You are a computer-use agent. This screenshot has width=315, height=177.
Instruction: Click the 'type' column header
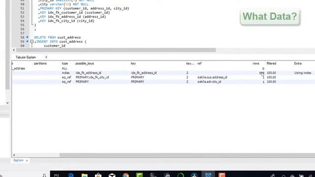[x=64, y=63]
